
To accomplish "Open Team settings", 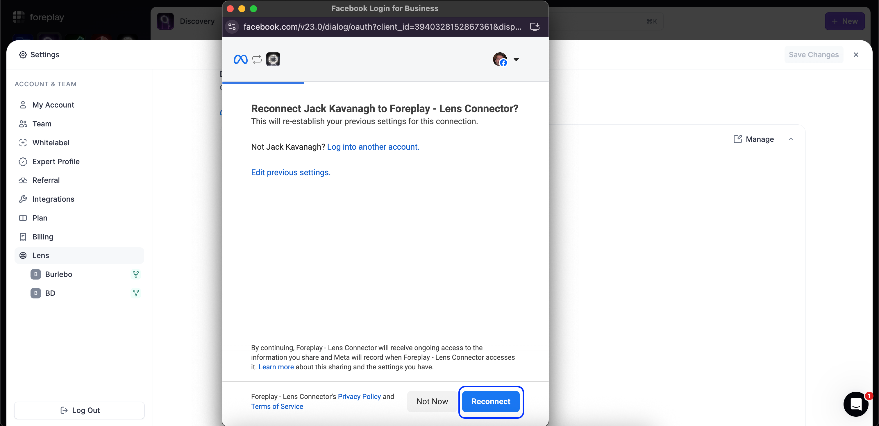I will (79, 124).
